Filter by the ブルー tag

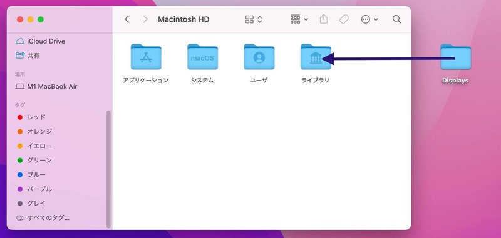click(x=31, y=175)
